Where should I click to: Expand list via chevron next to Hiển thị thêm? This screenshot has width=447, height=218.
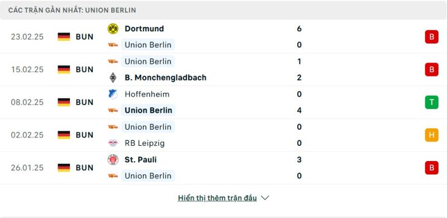265,198
